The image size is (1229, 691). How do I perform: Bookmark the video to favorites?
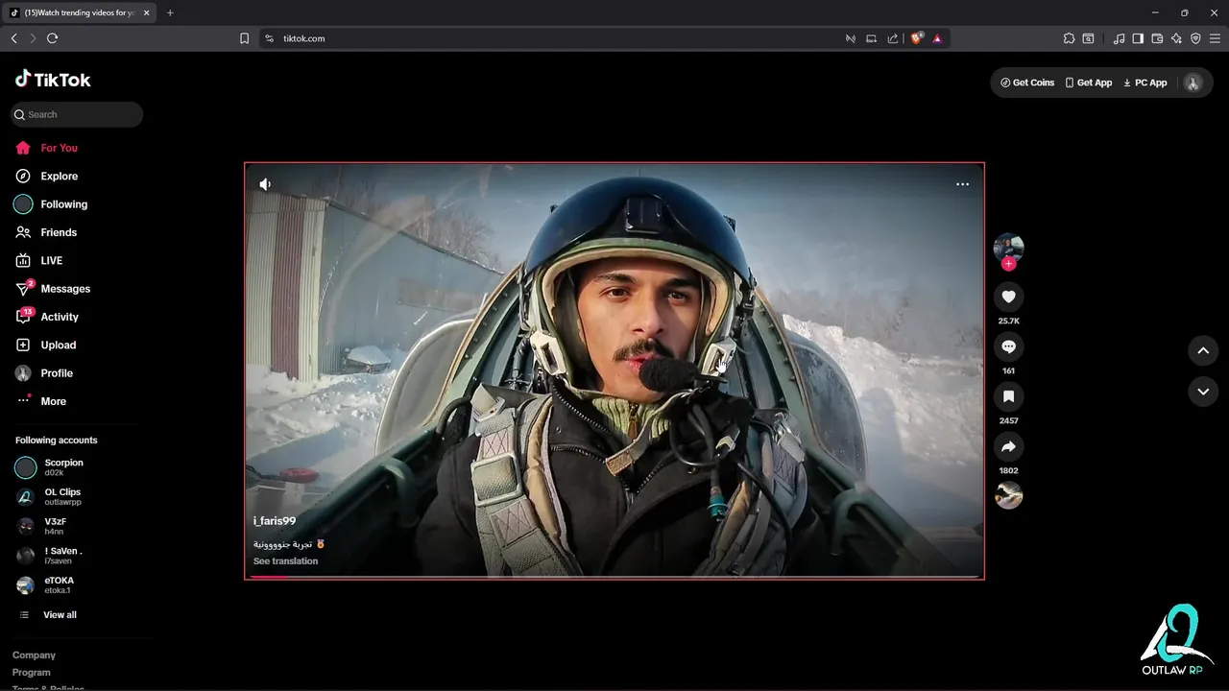(x=1008, y=396)
